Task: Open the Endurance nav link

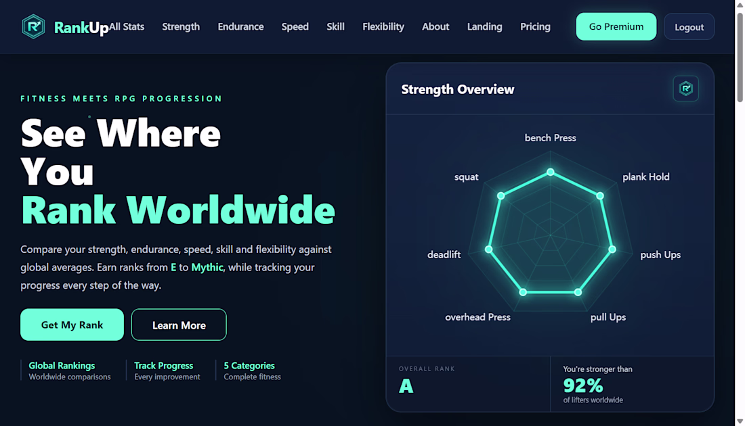Action: (241, 26)
